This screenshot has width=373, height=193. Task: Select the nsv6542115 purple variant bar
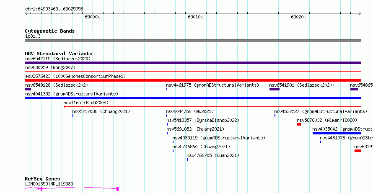pyautogui.click(x=193, y=63)
